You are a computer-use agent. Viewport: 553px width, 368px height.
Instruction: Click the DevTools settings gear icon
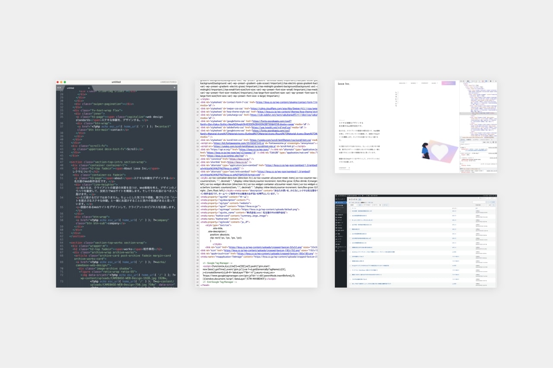point(490,81)
